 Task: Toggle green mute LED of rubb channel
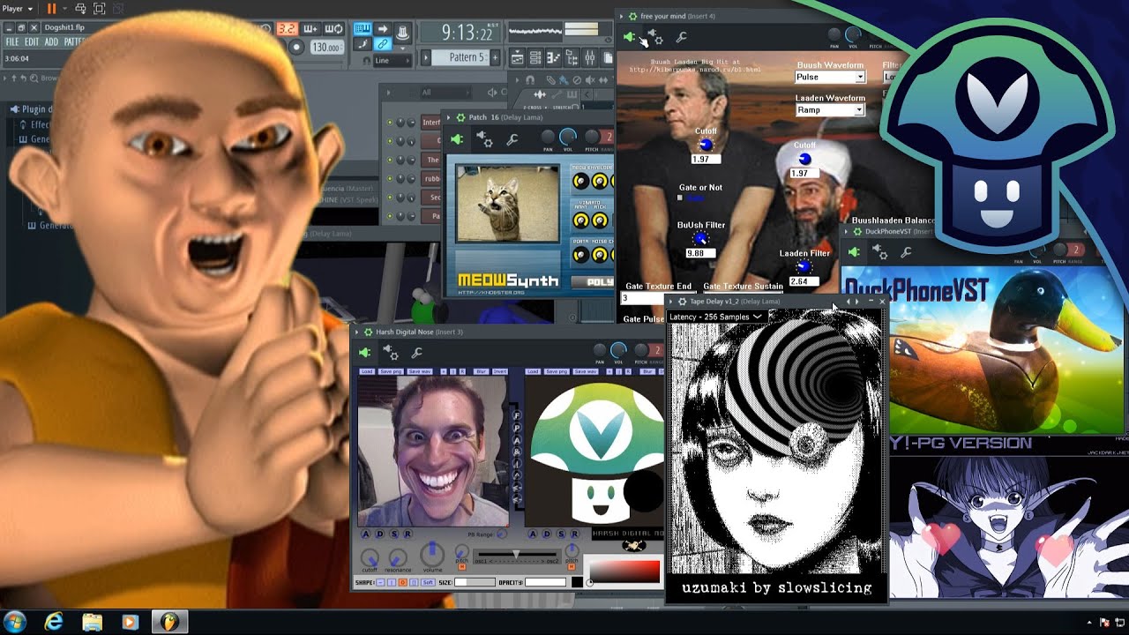click(x=390, y=179)
